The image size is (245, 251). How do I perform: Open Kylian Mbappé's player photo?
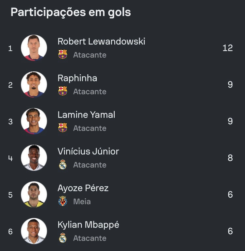[34, 231]
